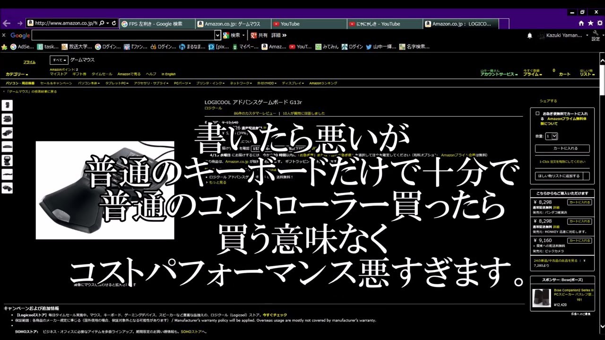The image size is (605, 340).
Task: Refresh the page with the reload icon
Action: pyautogui.click(x=114, y=23)
